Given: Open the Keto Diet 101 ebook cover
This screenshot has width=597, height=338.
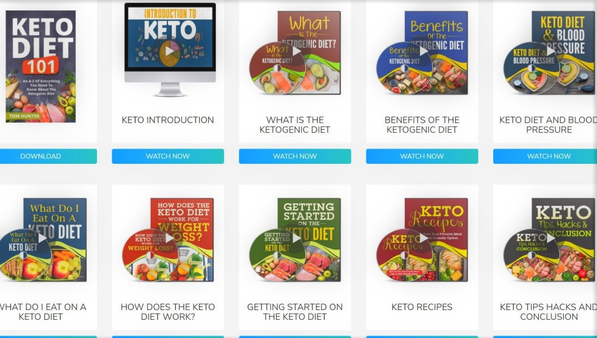Looking at the screenshot, I should coord(41,66).
